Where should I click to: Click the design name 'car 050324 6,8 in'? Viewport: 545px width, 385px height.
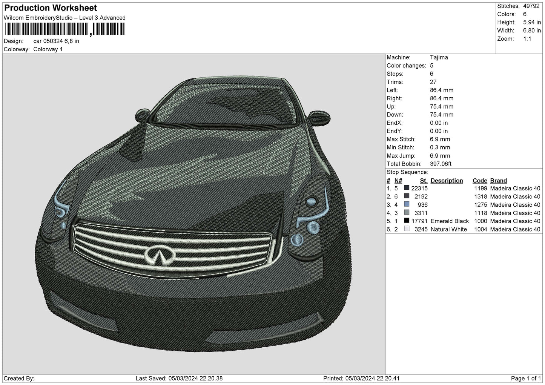point(56,41)
